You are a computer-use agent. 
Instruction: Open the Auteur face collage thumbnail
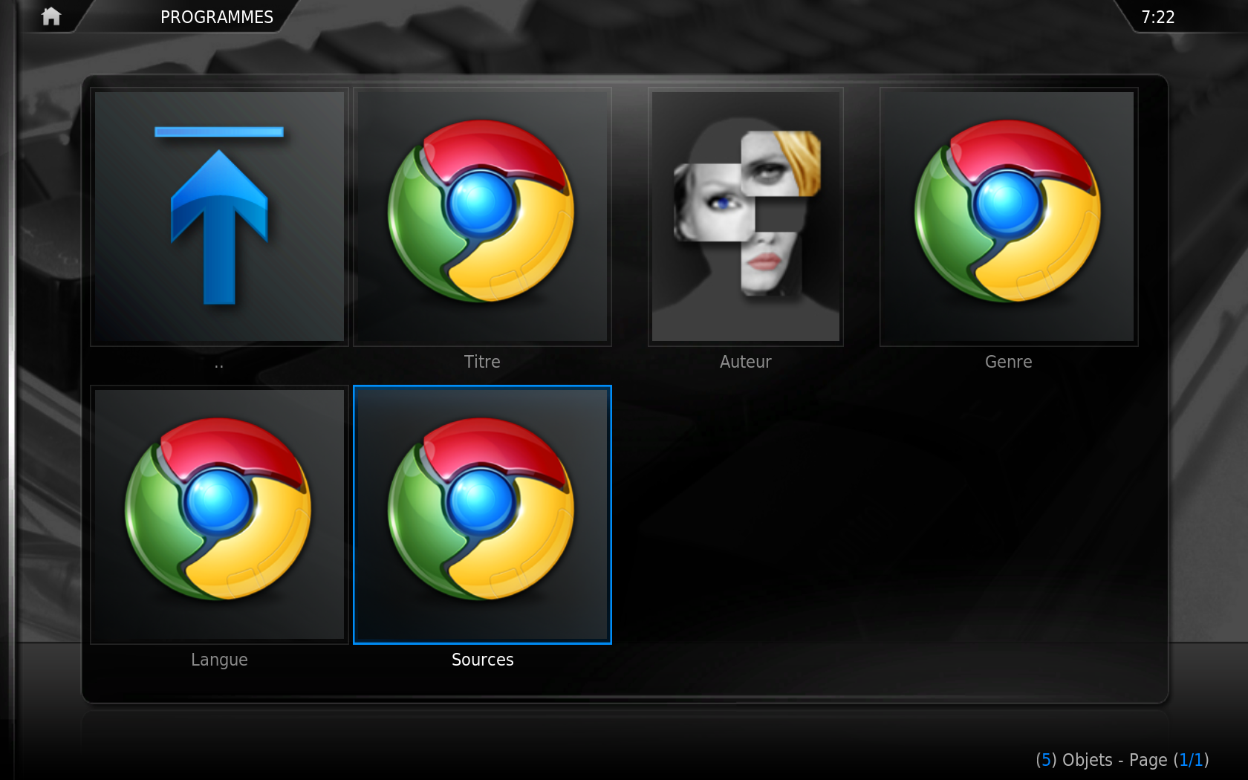click(x=746, y=217)
